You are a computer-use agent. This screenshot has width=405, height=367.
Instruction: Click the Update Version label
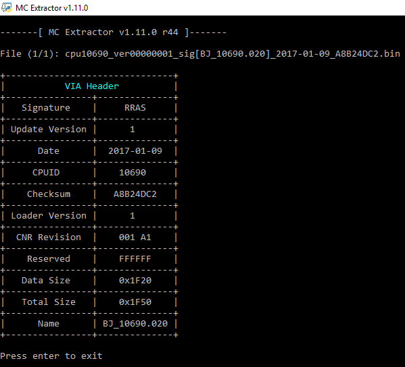click(x=49, y=129)
